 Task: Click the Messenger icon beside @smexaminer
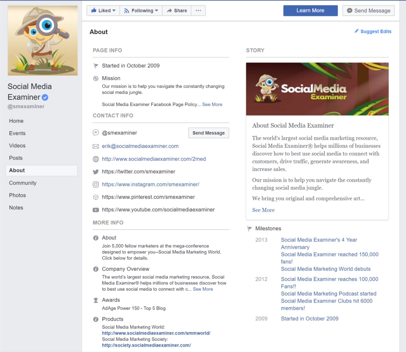pyautogui.click(x=96, y=133)
